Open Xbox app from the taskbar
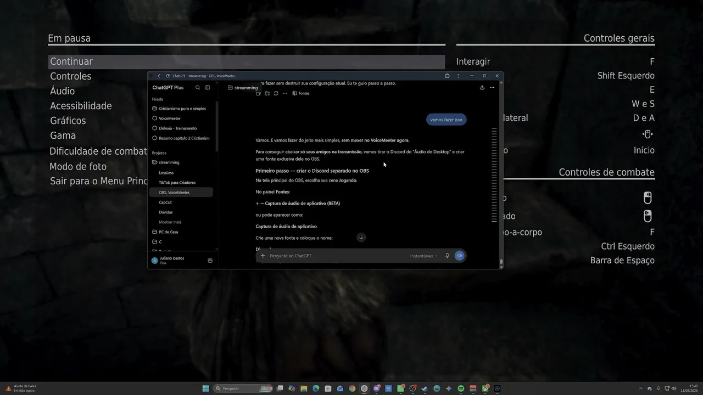 (x=485, y=388)
